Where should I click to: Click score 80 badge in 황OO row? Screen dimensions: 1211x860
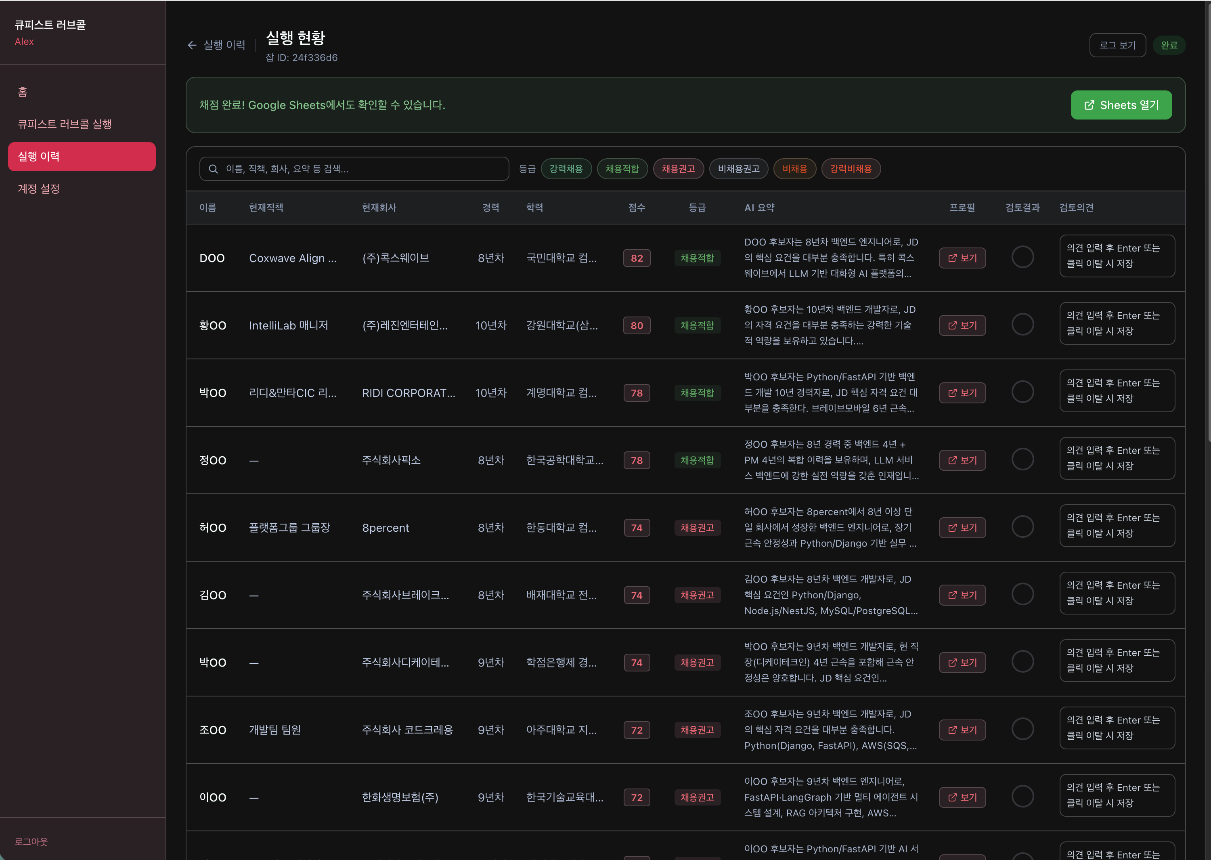click(x=637, y=326)
